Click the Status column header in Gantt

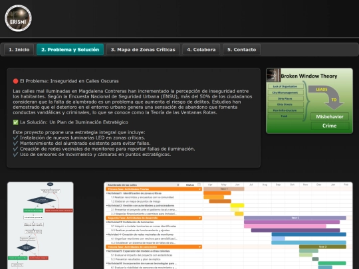(x=190, y=185)
